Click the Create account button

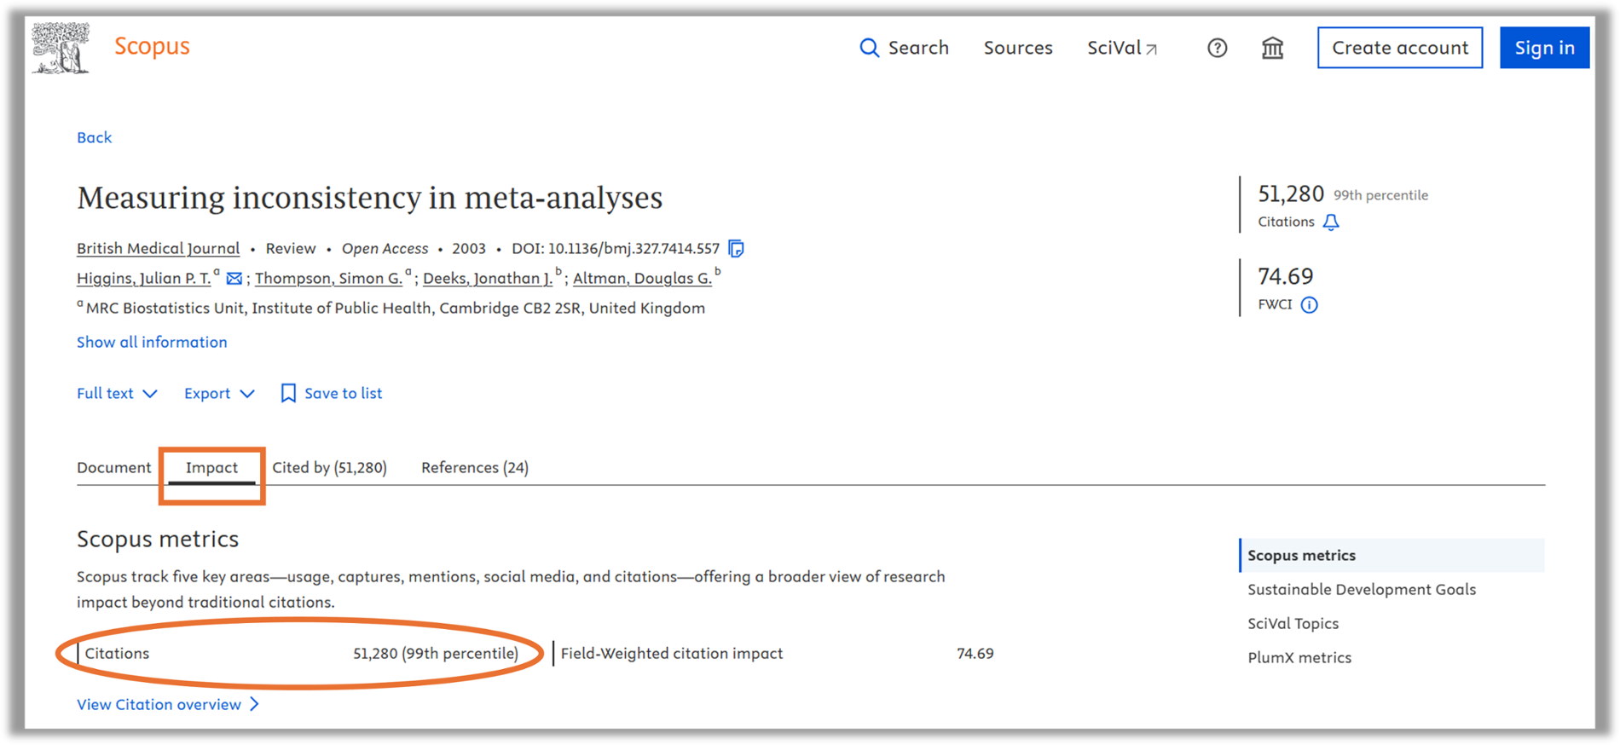click(1399, 48)
